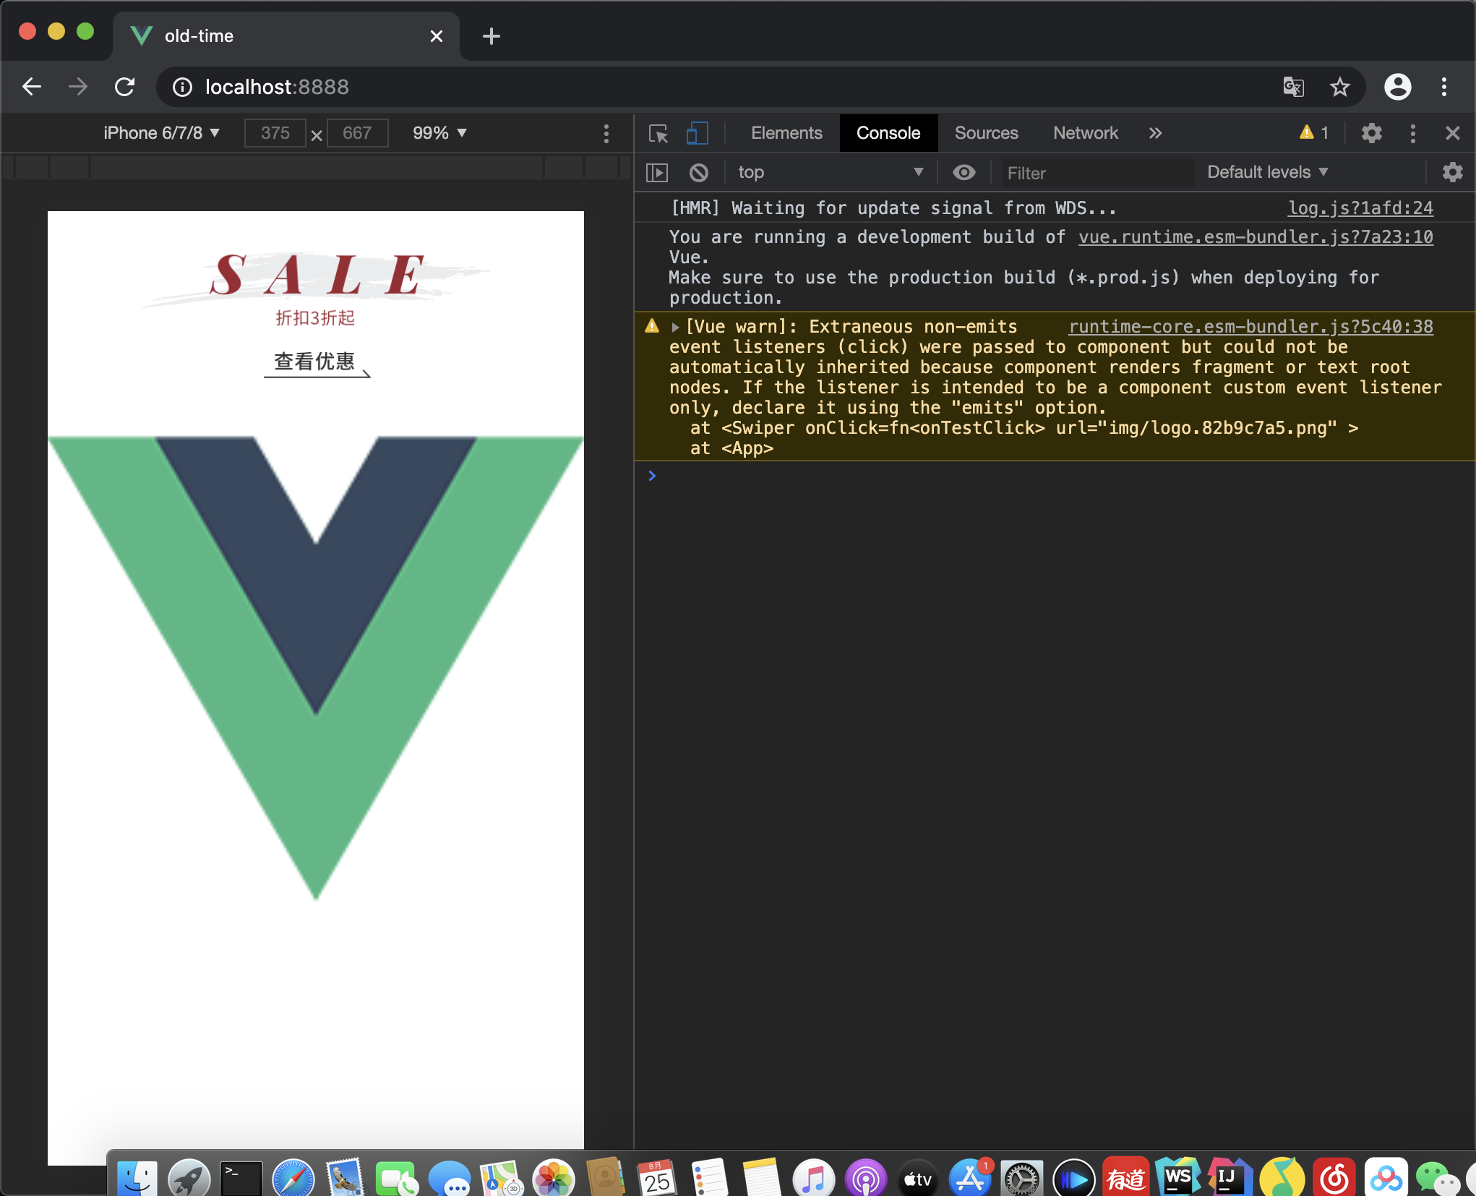
Task: Open site information icon in address bar
Action: (183, 87)
